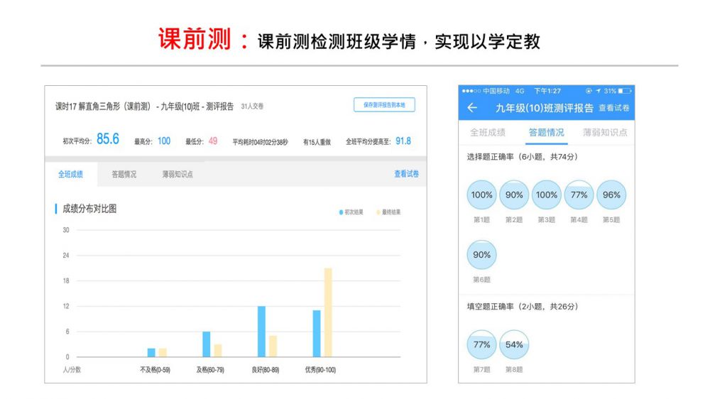This screenshot has width=710, height=399.
Task: Click the 中国移动 carrier signal indicator
Action: [486, 91]
